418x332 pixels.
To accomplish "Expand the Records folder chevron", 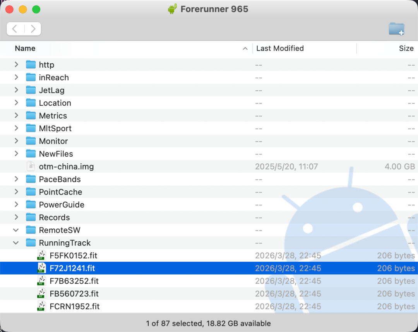I will tap(16, 217).
